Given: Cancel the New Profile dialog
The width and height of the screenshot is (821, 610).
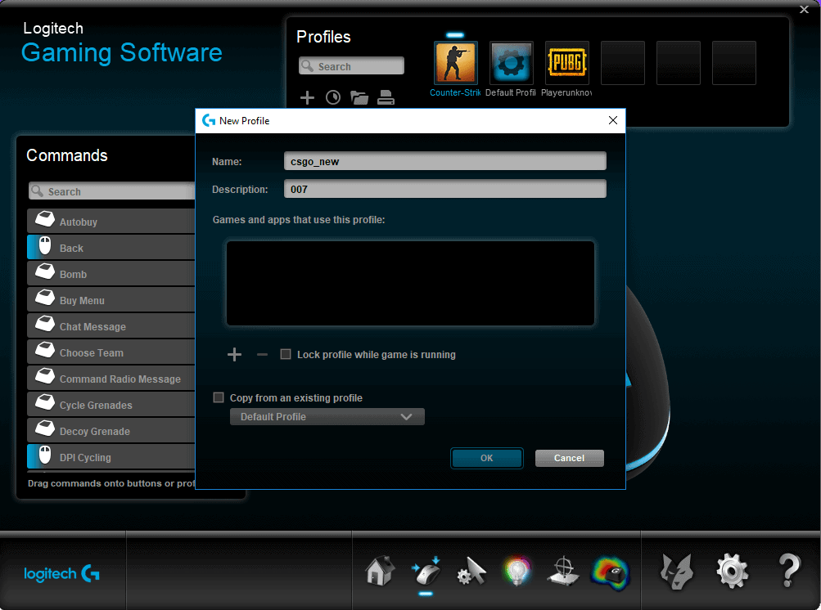Looking at the screenshot, I should (569, 458).
